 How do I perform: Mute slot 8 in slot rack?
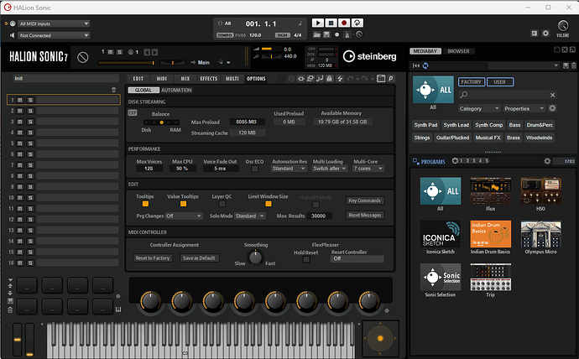tap(20, 176)
